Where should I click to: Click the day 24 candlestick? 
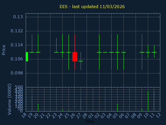62,46
